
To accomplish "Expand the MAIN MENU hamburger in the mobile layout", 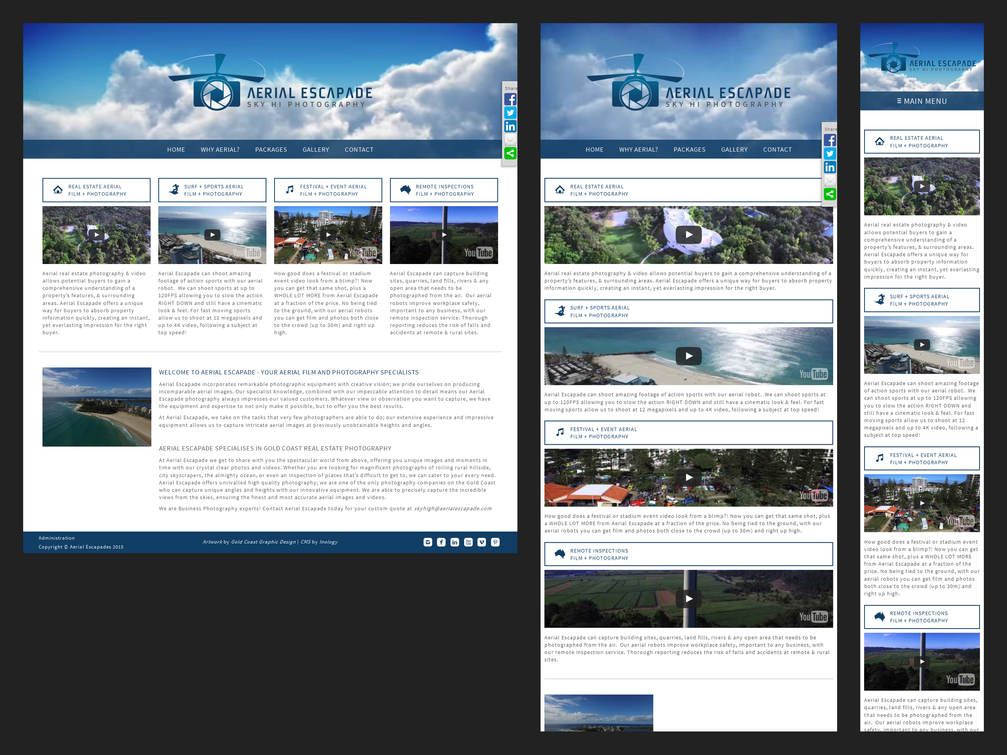I will (921, 101).
